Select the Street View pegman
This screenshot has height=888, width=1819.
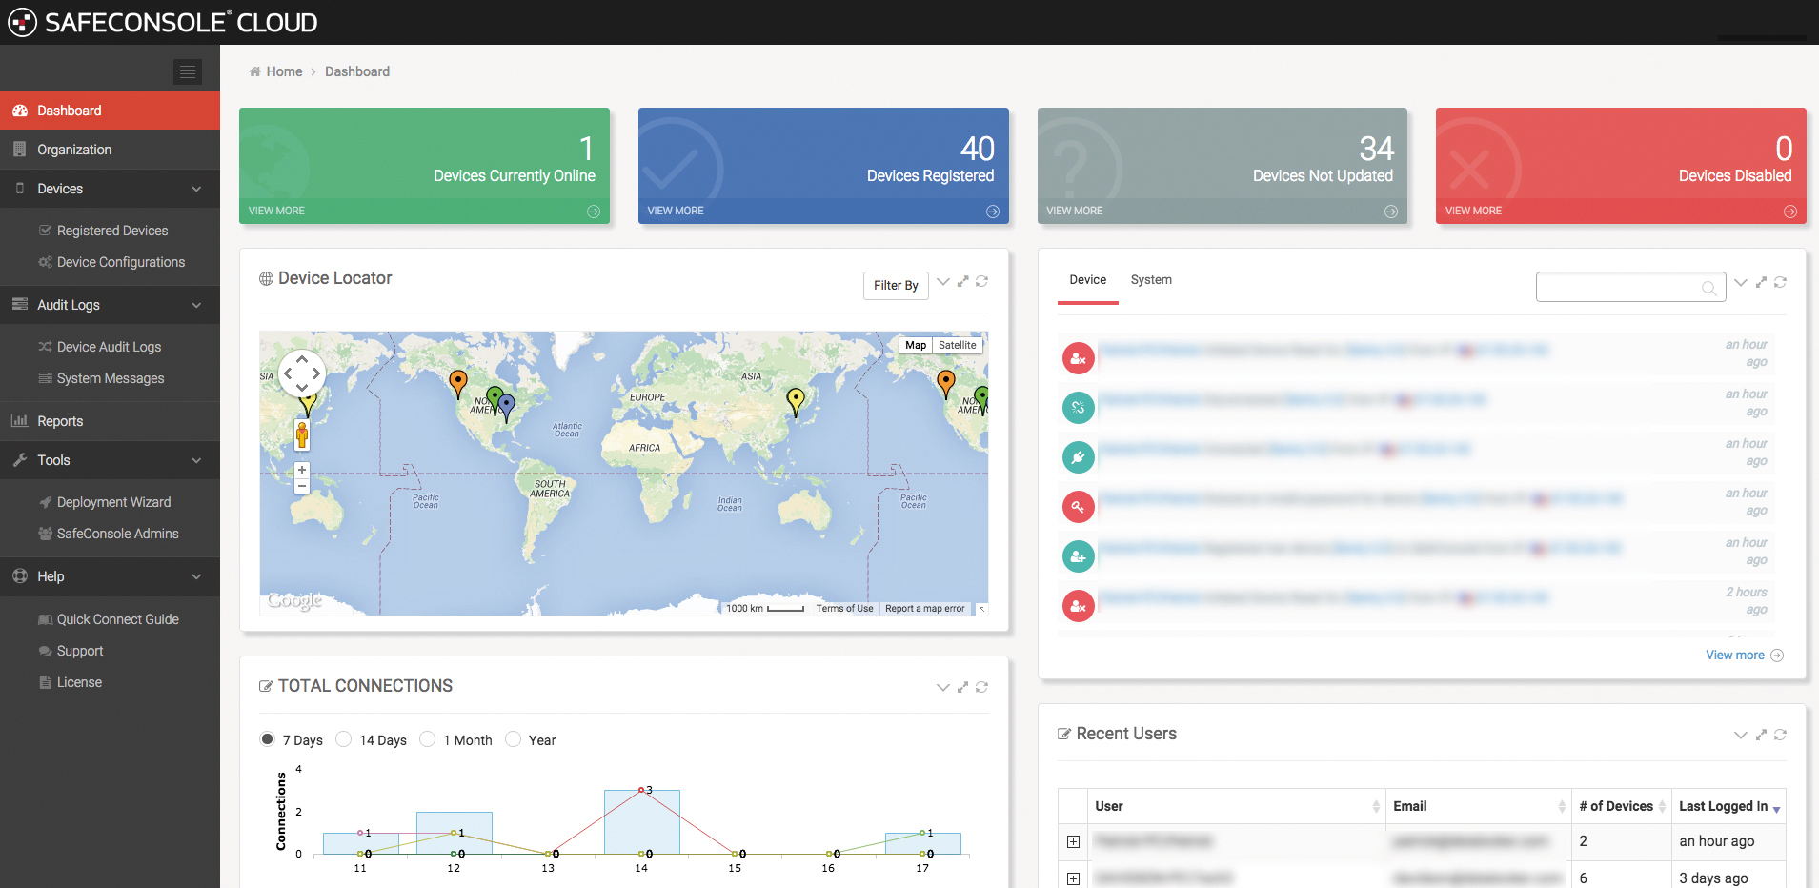pyautogui.click(x=302, y=435)
